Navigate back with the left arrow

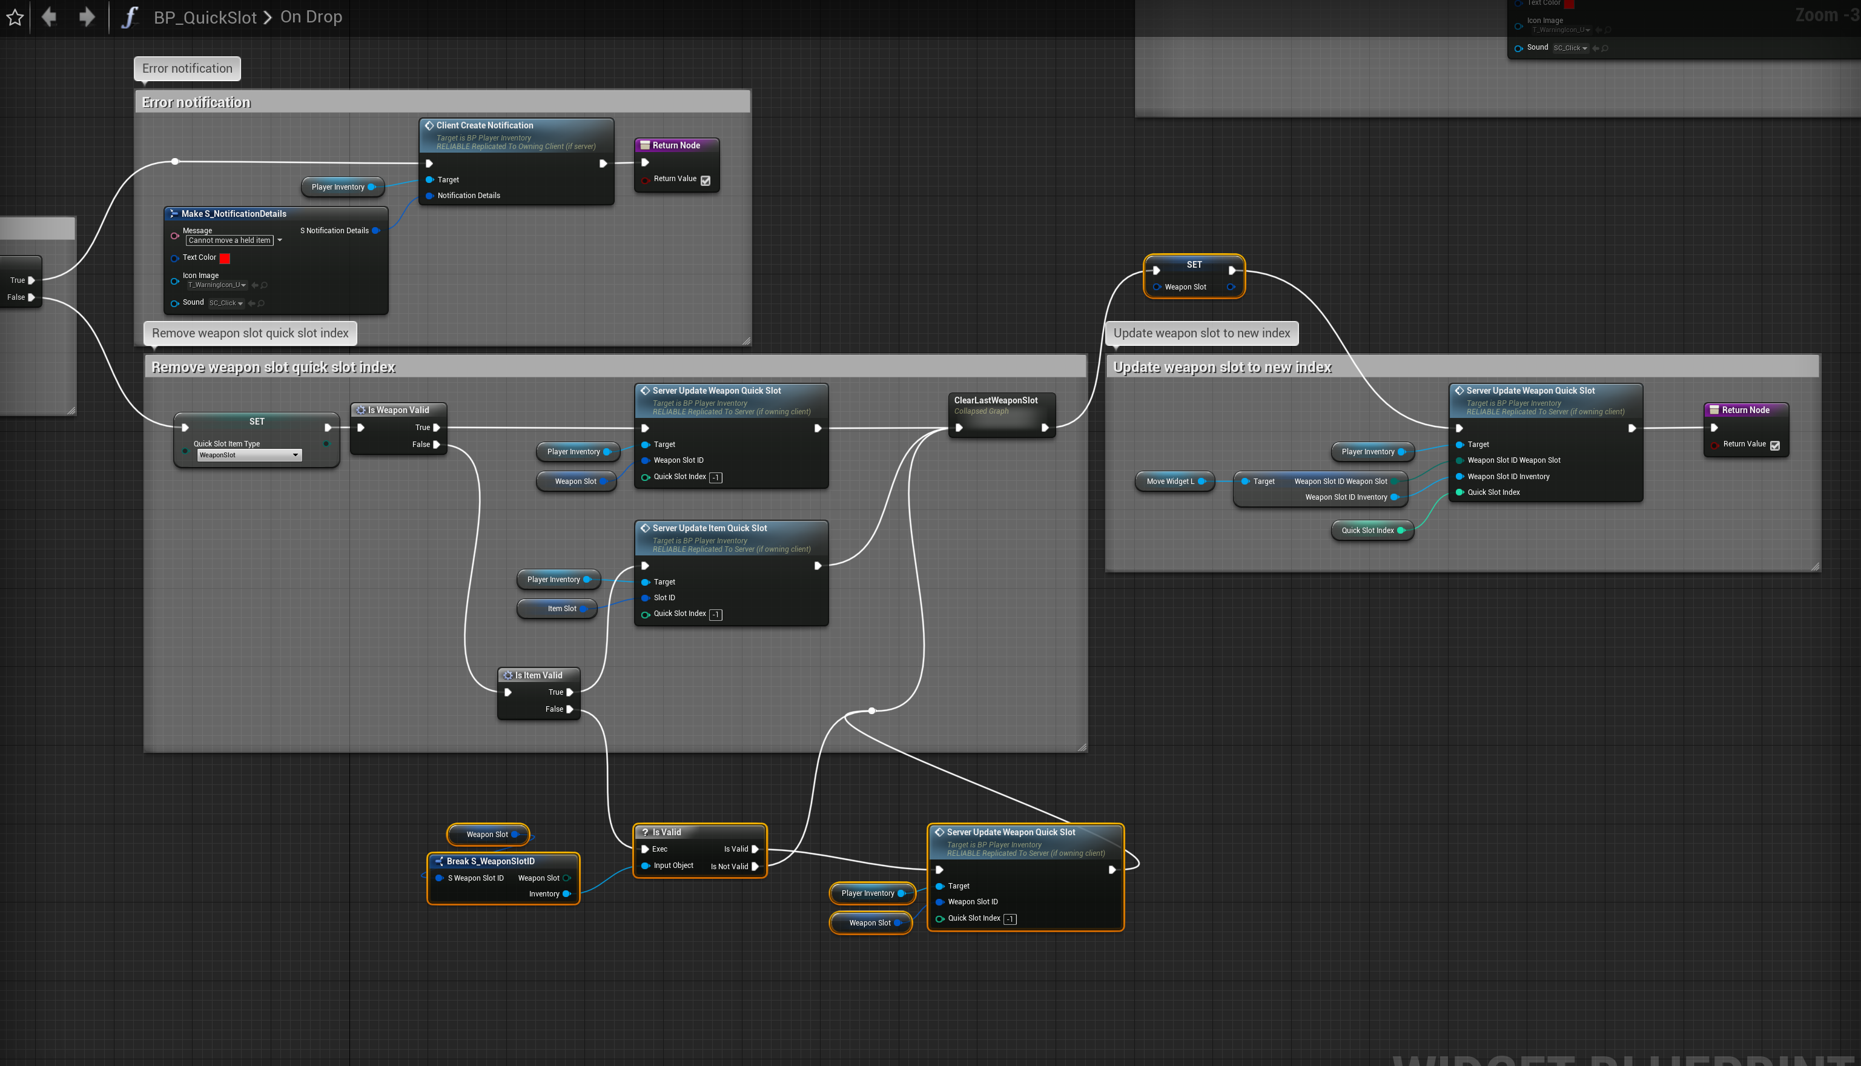(x=49, y=17)
